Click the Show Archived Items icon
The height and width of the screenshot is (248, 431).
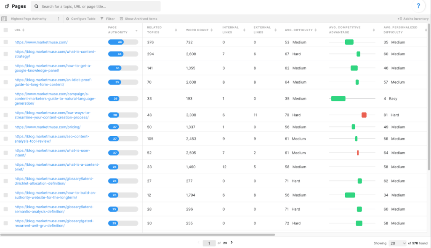pyautogui.click(x=121, y=19)
